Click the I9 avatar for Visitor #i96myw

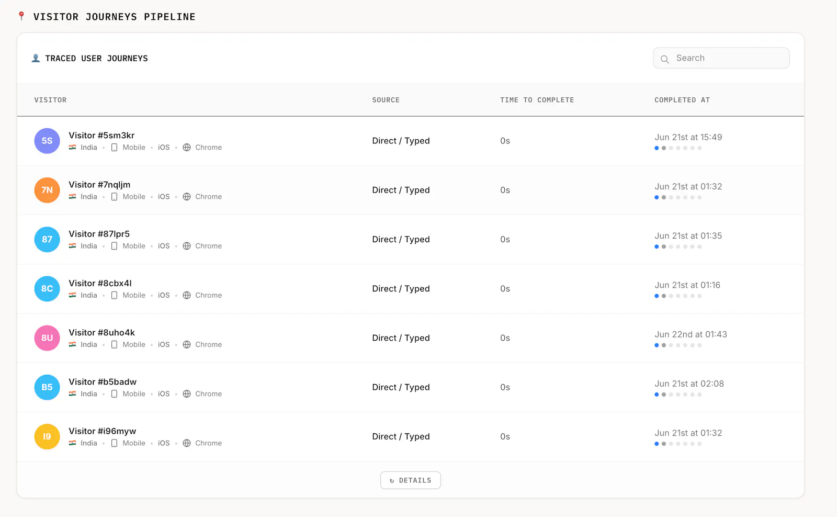47,436
